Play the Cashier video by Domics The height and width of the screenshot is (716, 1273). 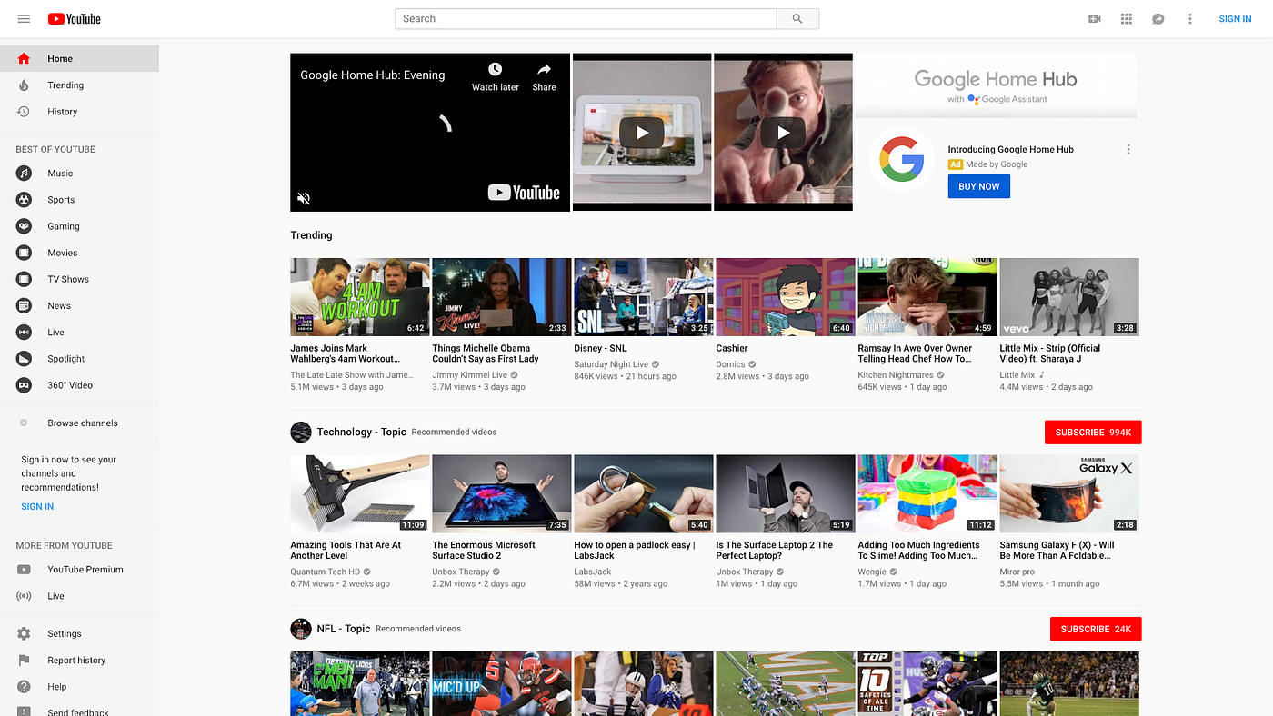tap(785, 296)
